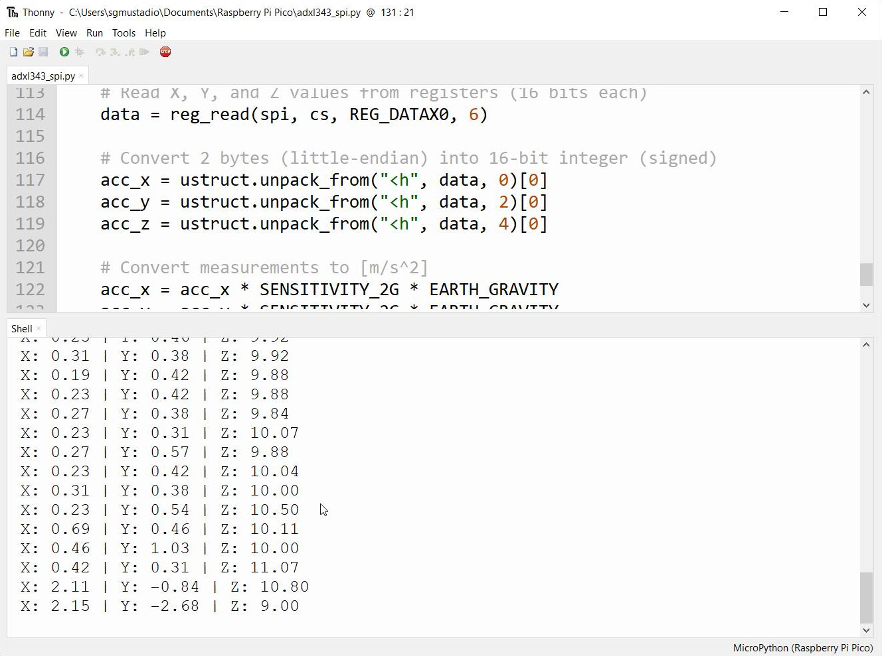Close the Shell panel tab
Screen dimensions: 882x656
[39, 328]
